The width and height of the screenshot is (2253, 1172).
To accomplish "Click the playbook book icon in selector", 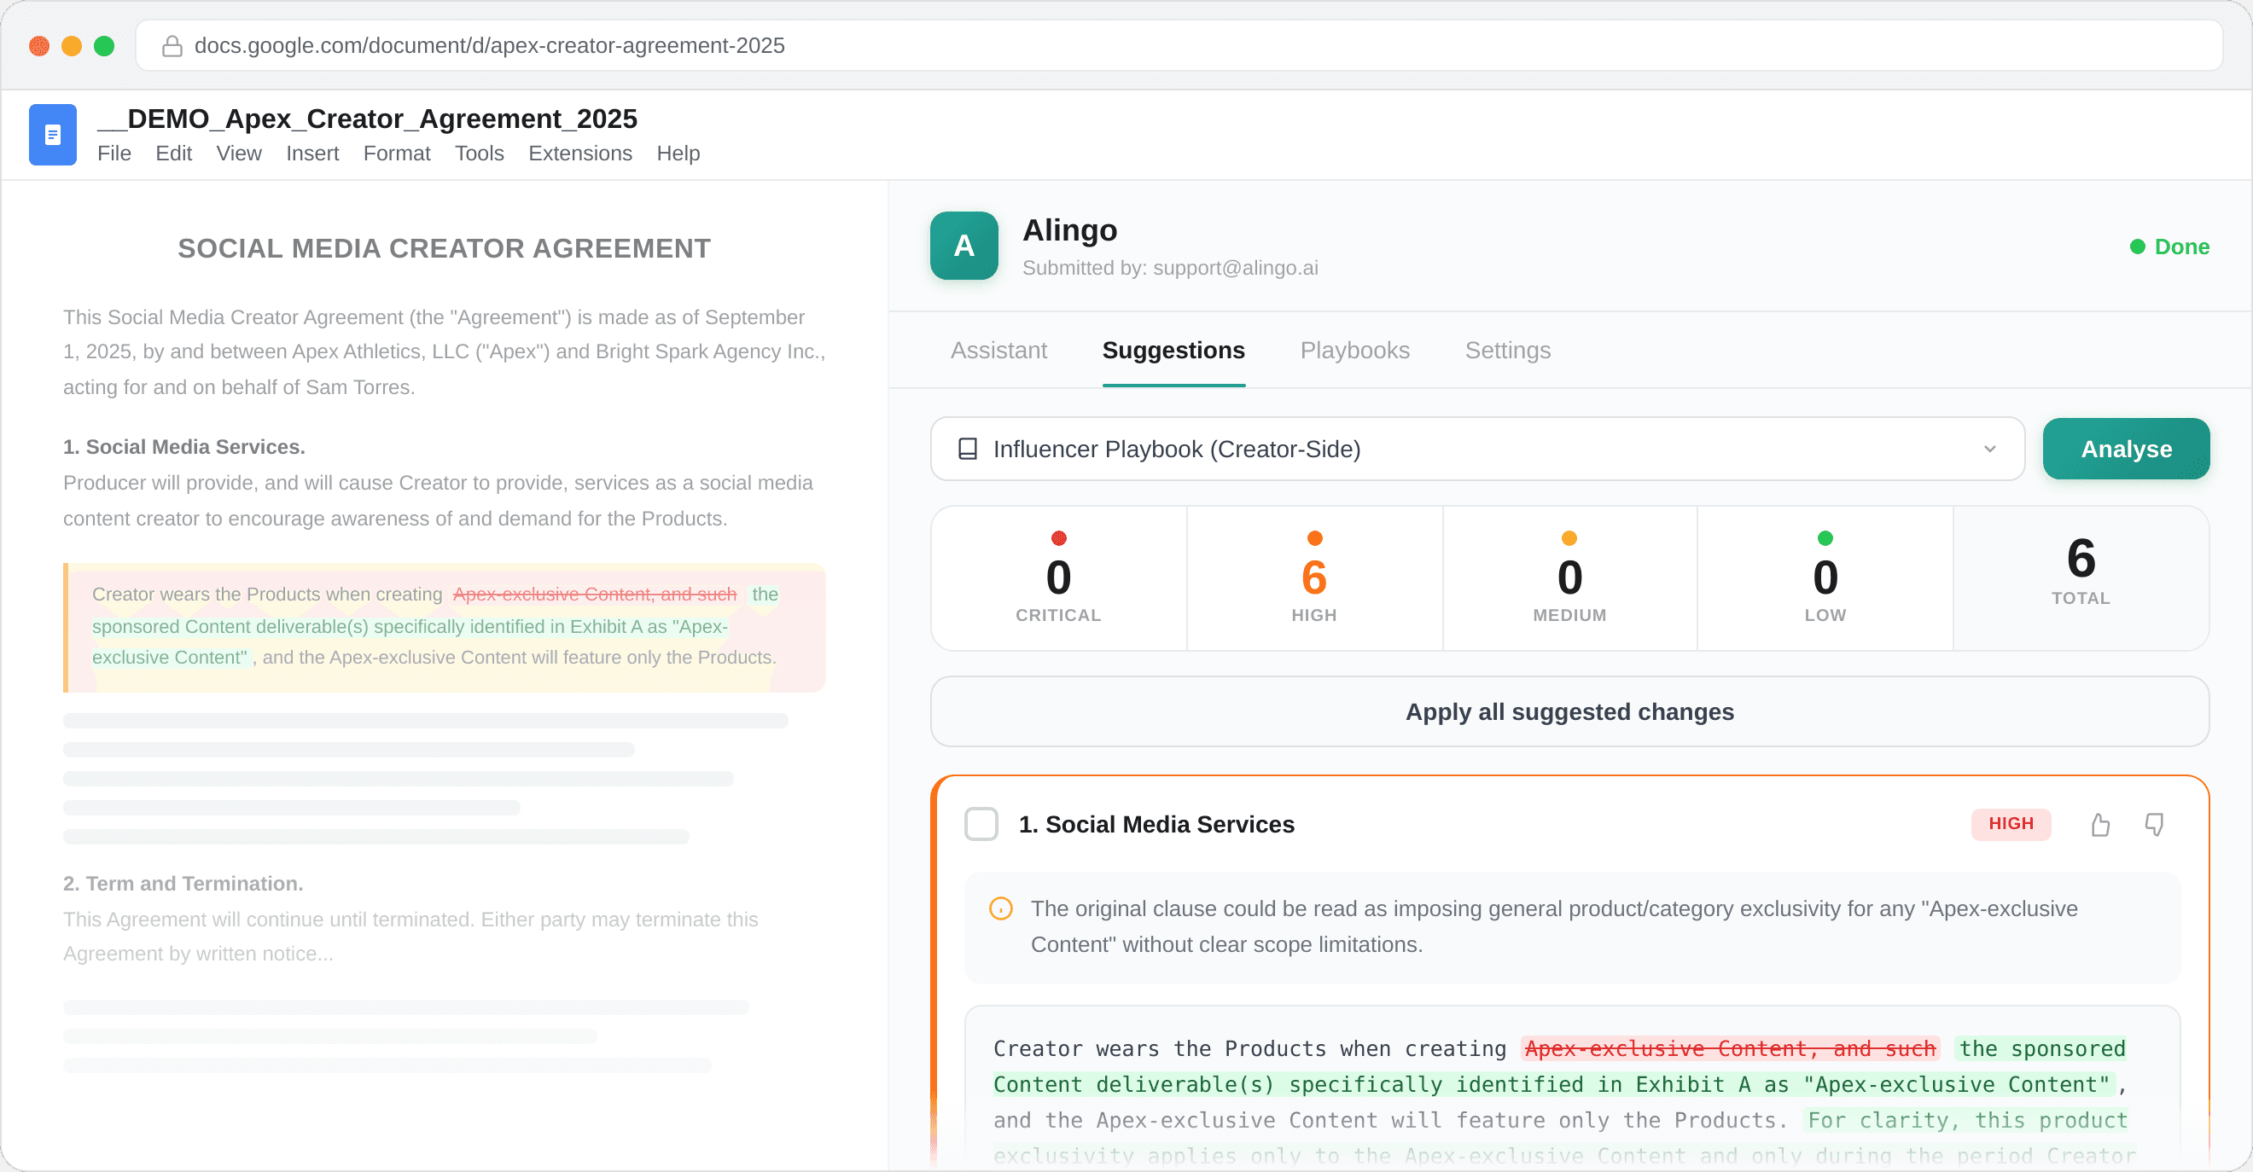I will click(967, 449).
